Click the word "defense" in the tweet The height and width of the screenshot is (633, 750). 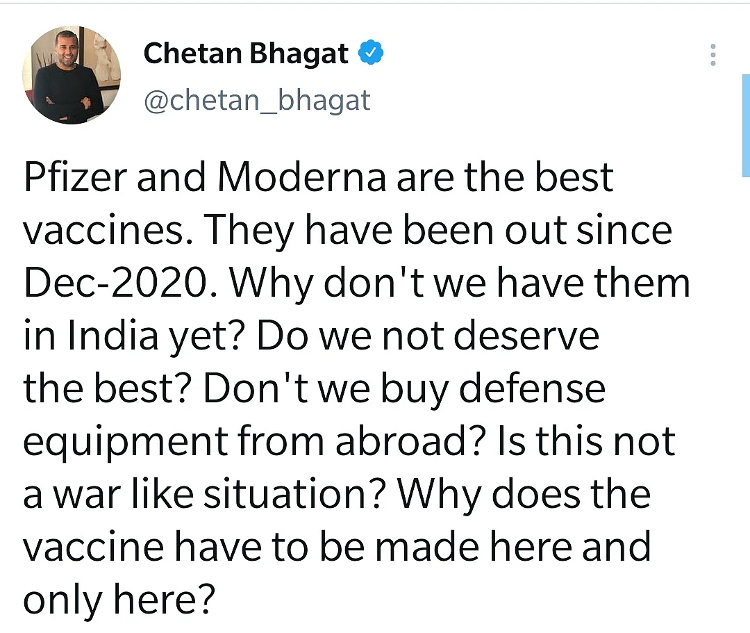point(533,388)
